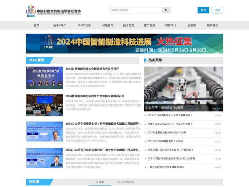The image size is (249, 187).
Task: Open headline 2024ICIM系列讲座第七讲
Action: coord(103,124)
